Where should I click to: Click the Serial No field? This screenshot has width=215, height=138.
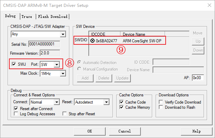click(44, 44)
